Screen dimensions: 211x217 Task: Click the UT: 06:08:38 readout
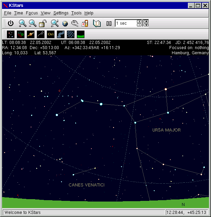73,43
